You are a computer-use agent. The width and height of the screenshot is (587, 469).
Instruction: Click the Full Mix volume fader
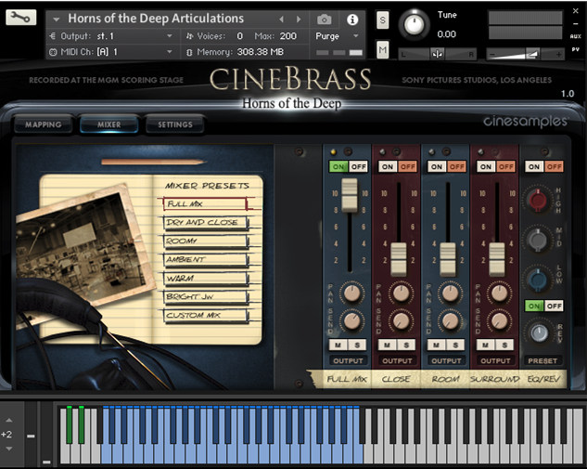(349, 194)
